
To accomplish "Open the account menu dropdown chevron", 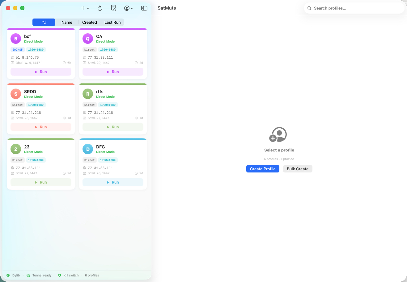I will (132, 9).
